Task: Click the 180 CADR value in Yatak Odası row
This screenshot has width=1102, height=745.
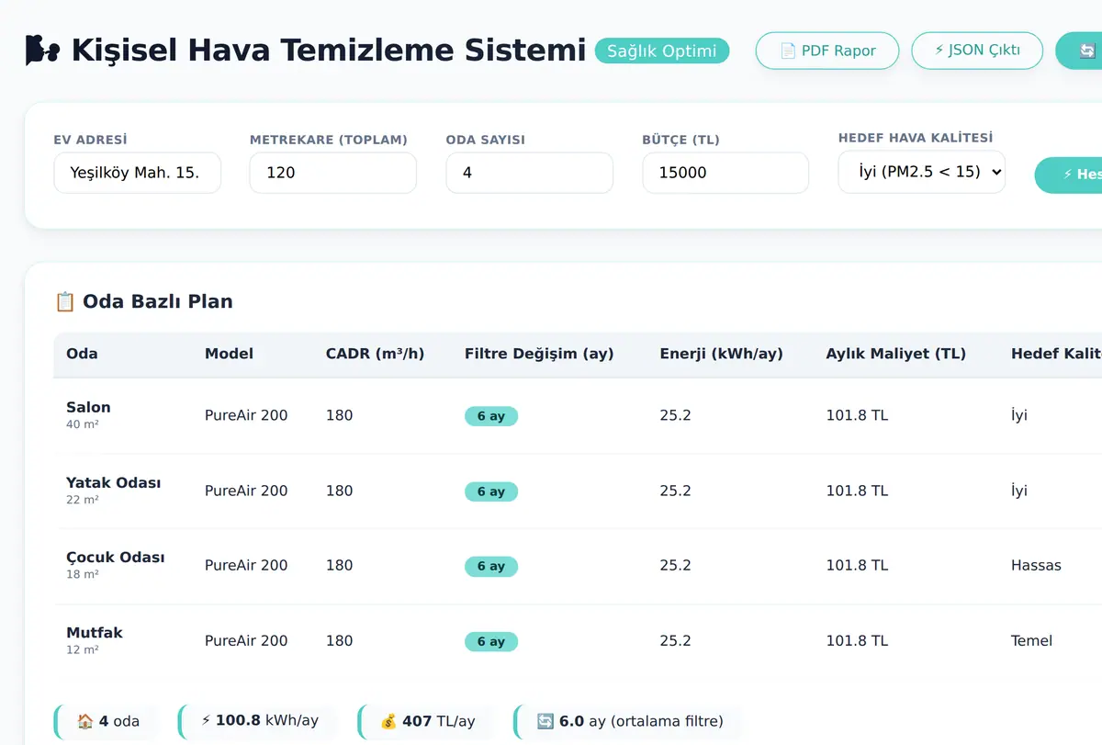Action: (x=339, y=491)
